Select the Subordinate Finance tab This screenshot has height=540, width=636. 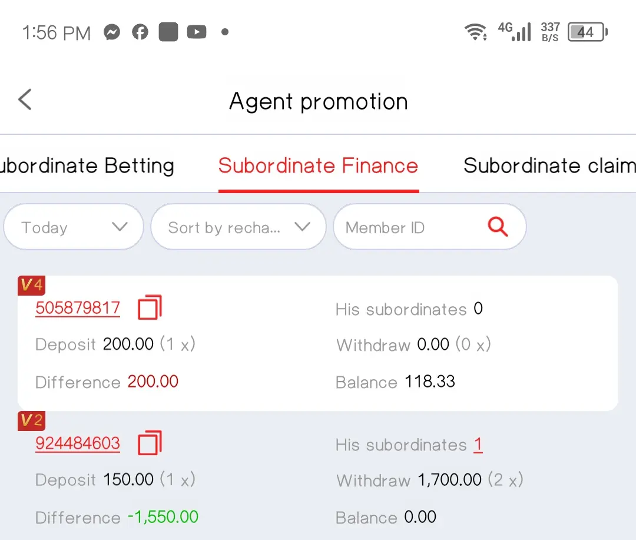click(x=319, y=165)
